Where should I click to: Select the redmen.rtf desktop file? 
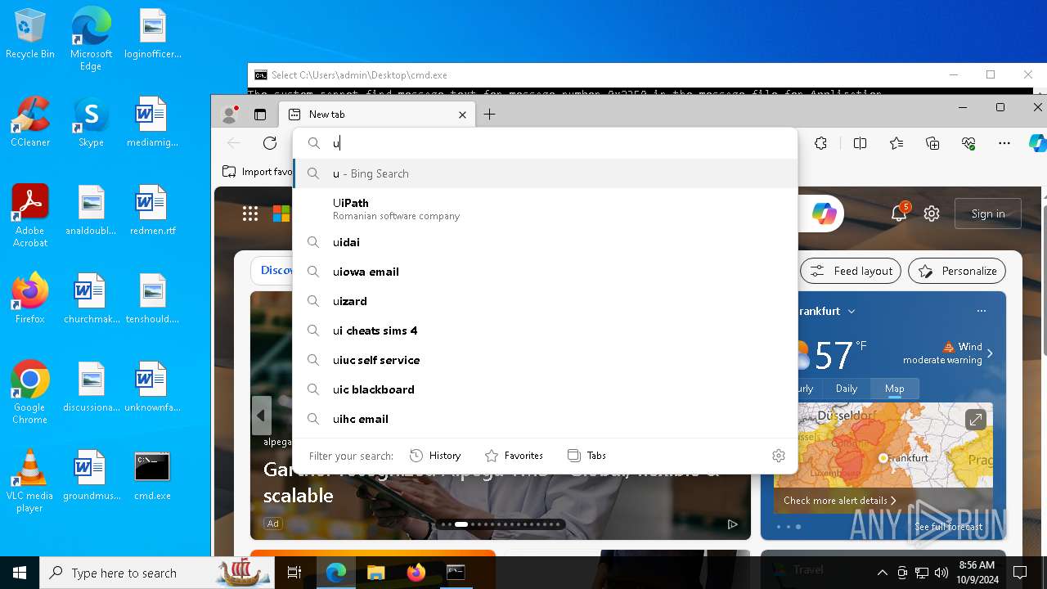coord(152,210)
